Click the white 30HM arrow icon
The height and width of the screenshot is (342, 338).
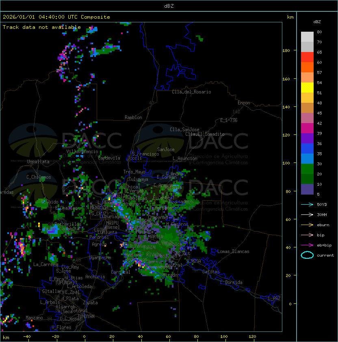point(307,214)
